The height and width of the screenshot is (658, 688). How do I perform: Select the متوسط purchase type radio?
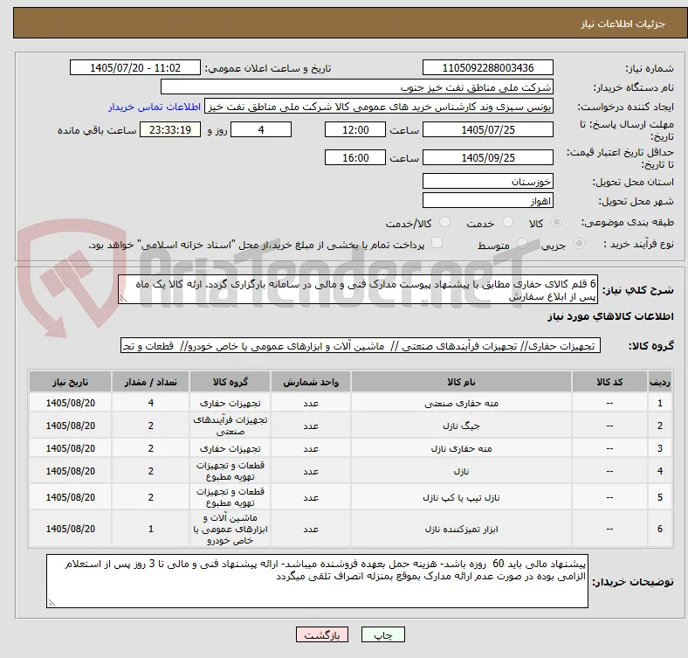pyautogui.click(x=522, y=243)
